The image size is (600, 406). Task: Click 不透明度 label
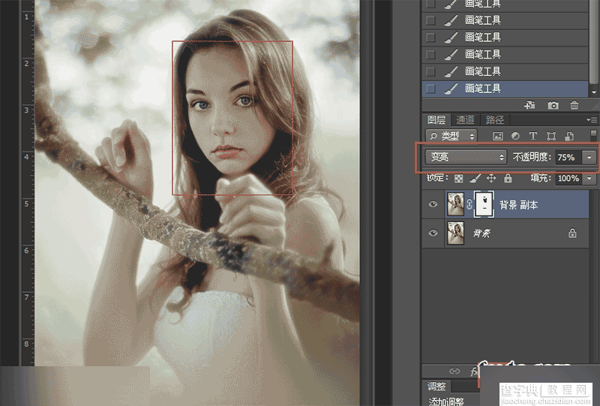click(x=531, y=157)
